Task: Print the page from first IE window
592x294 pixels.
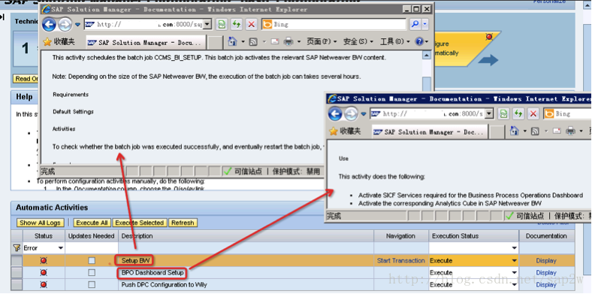Action: coord(288,41)
